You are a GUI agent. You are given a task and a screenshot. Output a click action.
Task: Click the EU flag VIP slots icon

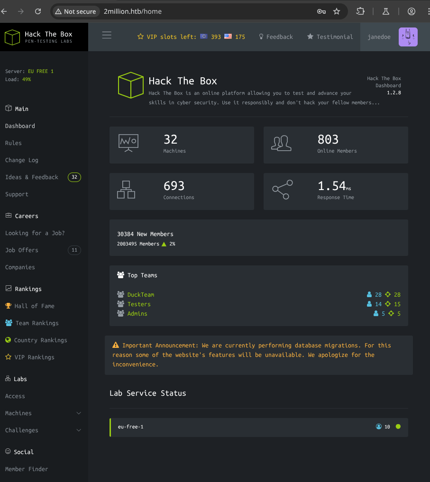(x=203, y=36)
